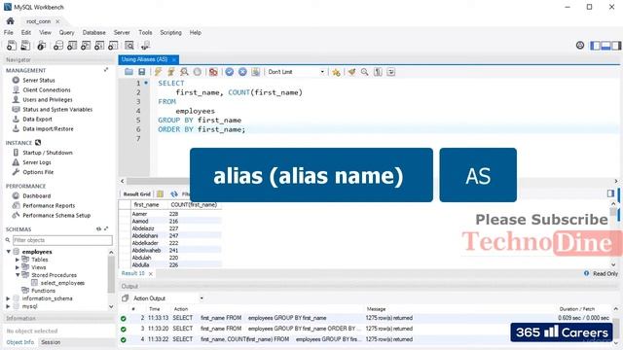Create a new view from the toolbar

[86, 46]
